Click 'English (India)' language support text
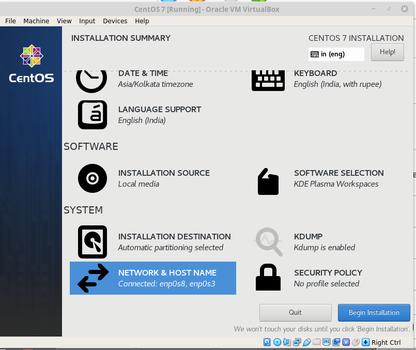416x350 pixels. (x=142, y=120)
